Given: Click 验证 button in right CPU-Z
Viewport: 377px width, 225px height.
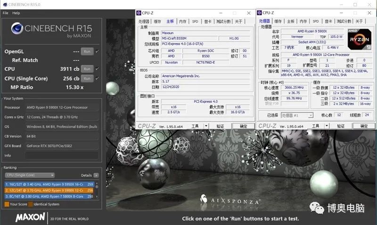Looking at the screenshot, I should click(x=341, y=125).
